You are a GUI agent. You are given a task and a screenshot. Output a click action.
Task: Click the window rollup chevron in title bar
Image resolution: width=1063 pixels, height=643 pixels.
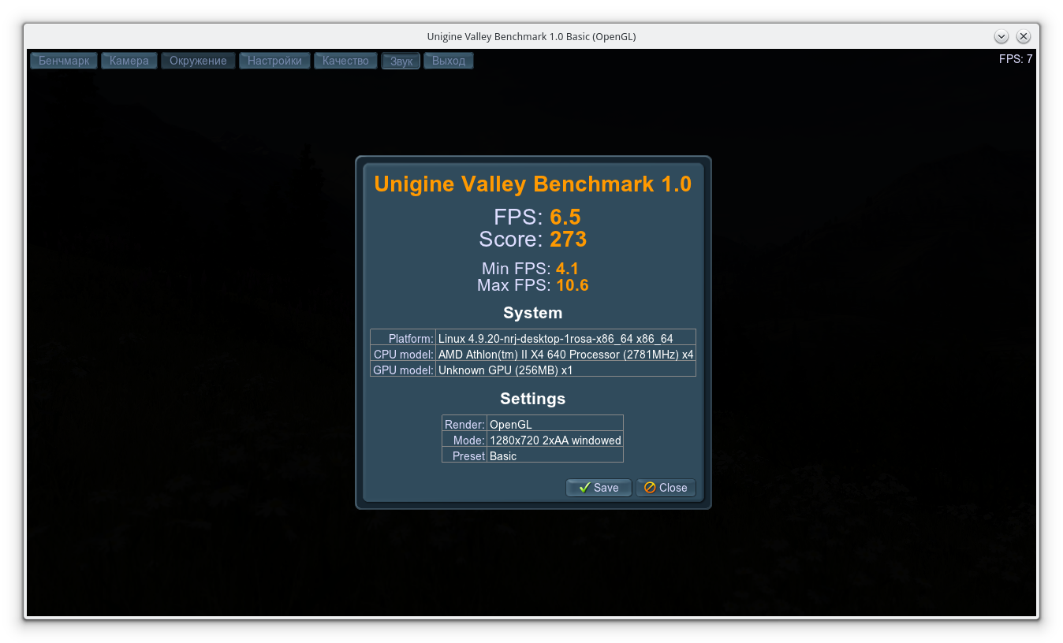point(1001,36)
